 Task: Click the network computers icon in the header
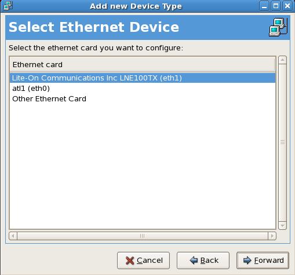click(278, 27)
